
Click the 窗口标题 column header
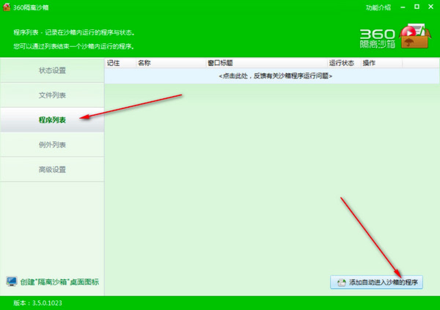tap(267, 63)
